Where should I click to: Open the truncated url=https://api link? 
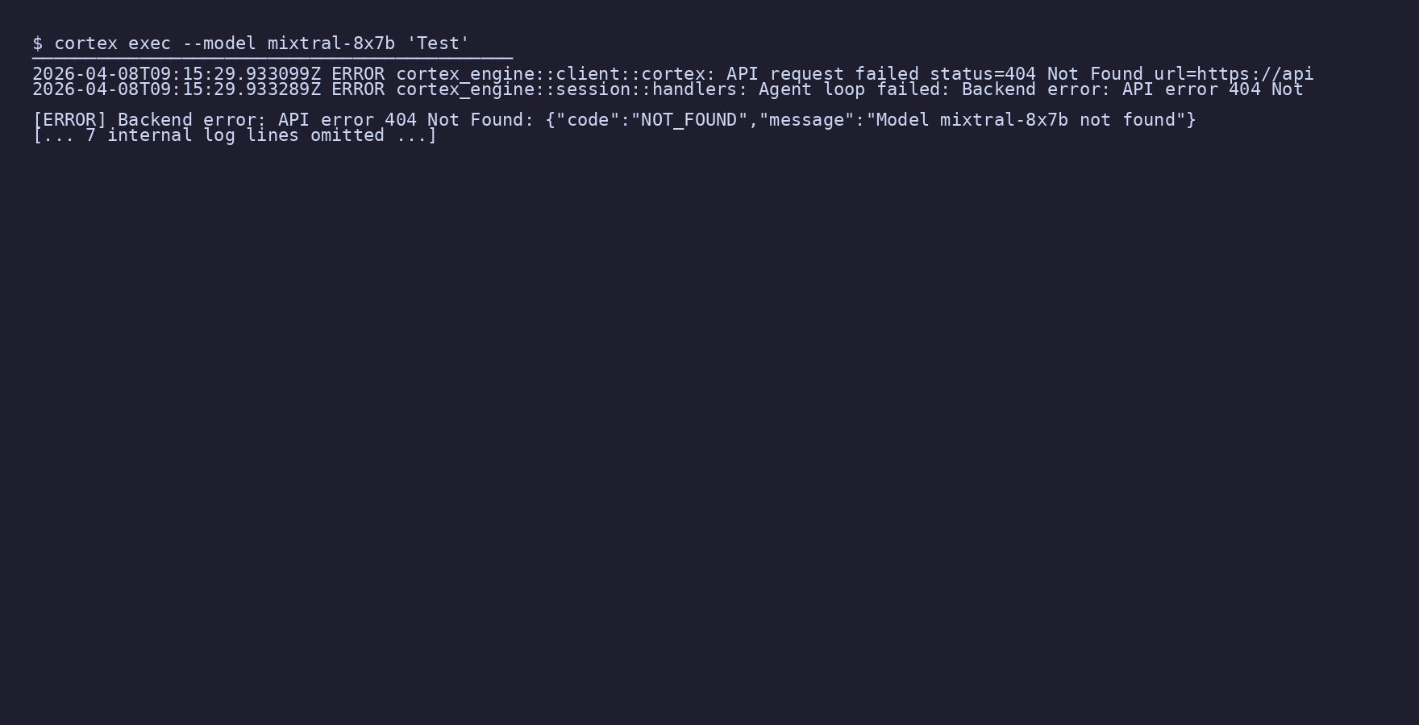pos(1234,74)
